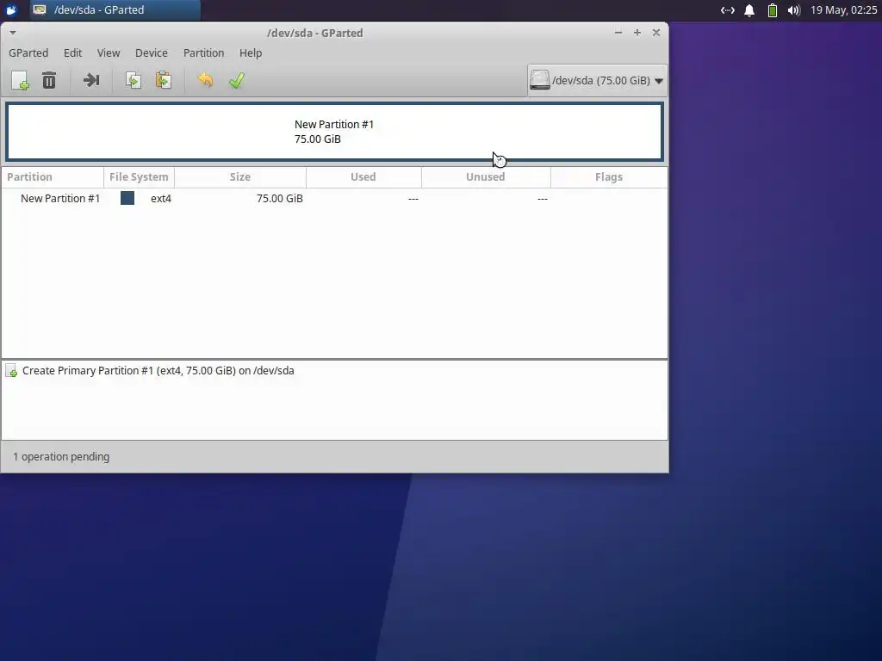The image size is (882, 661).
Task: Click the Resize/Move partition toolbar icon
Action: point(91,80)
